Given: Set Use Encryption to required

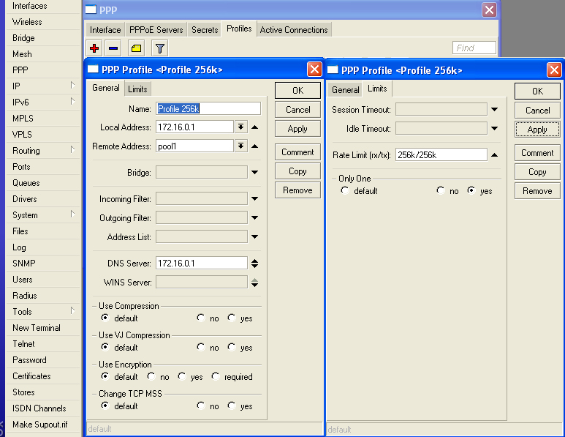Looking at the screenshot, I should click(216, 376).
